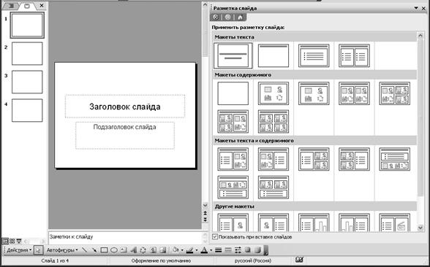Expand the line color dropdown arrow
The image size is (430, 267).
click(x=196, y=250)
